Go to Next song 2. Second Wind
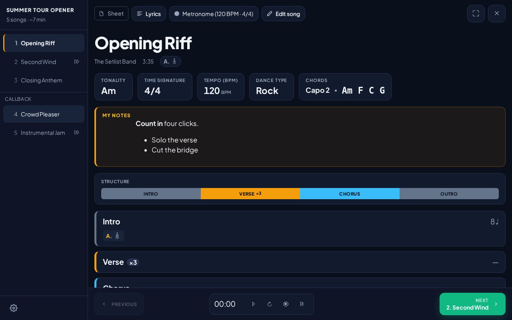512x320 pixels. coord(472,304)
